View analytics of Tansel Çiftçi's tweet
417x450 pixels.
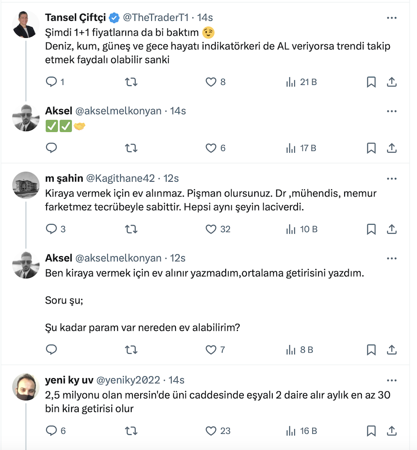click(x=301, y=82)
